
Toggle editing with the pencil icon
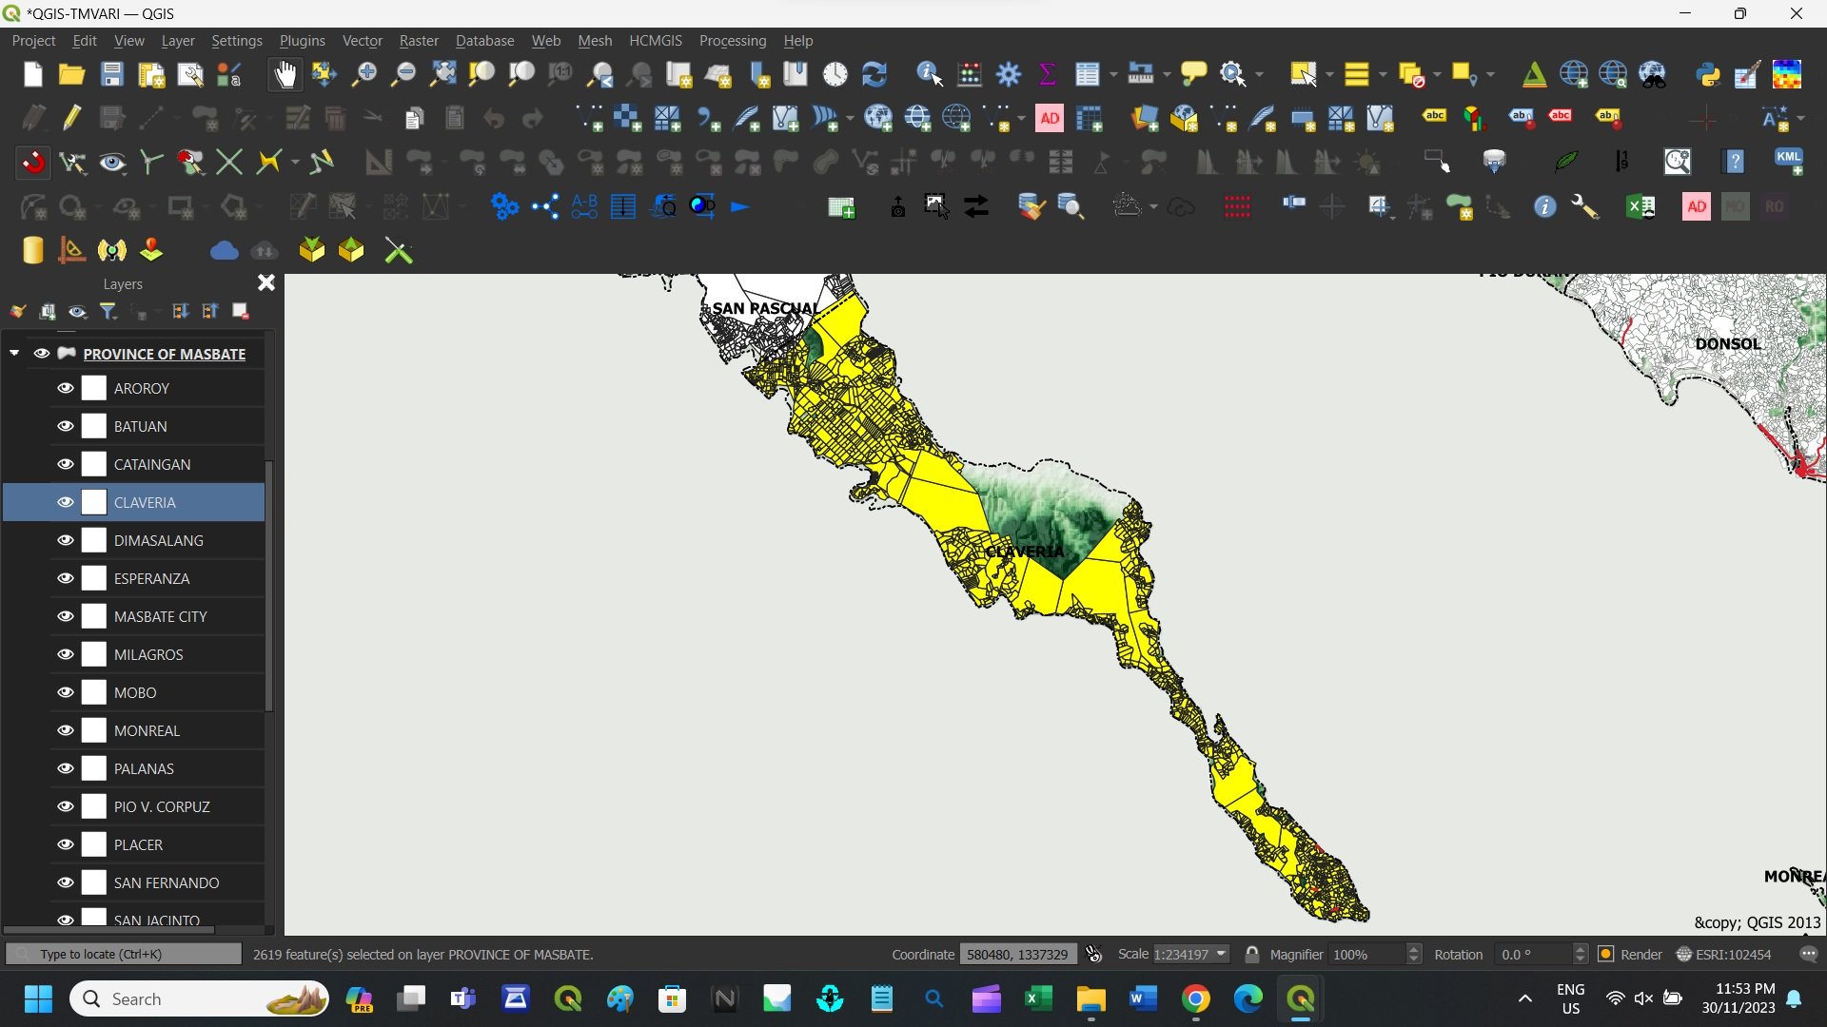(x=71, y=118)
